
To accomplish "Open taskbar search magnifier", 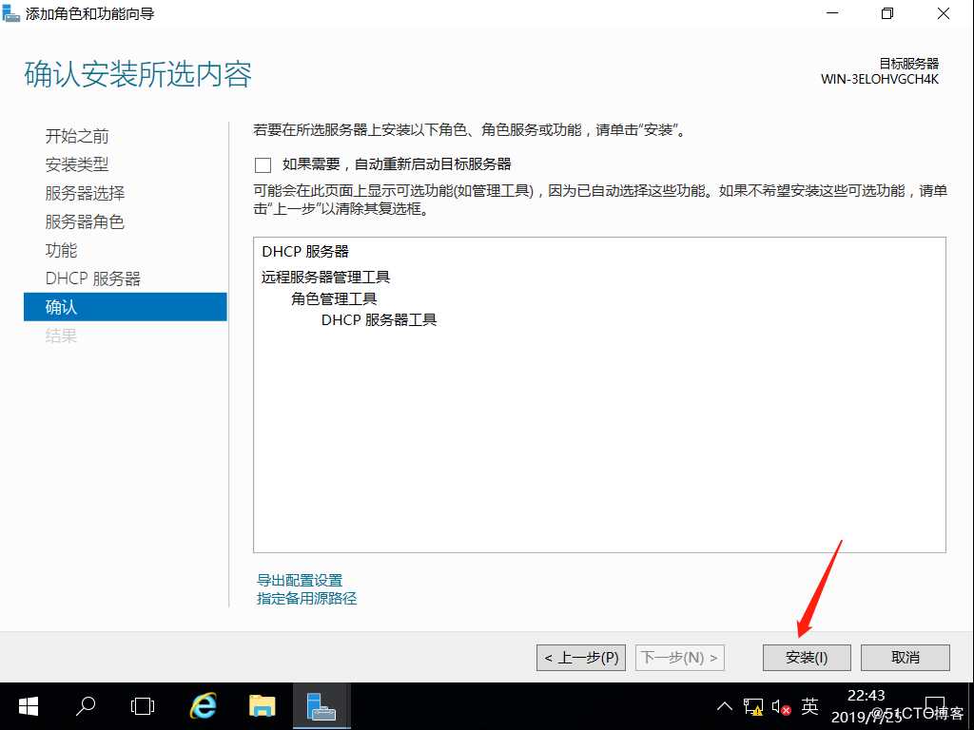I will [x=86, y=706].
